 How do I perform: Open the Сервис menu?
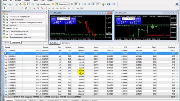point(35,1)
